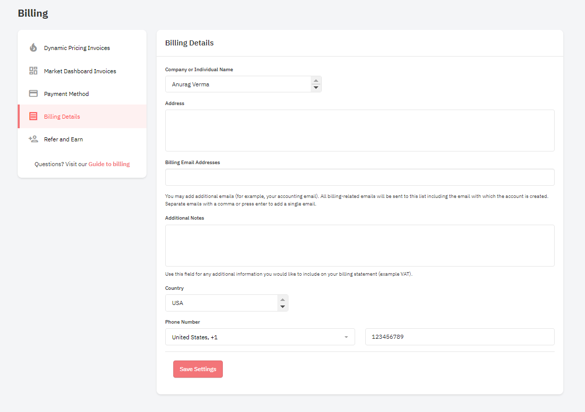Follow the Guide to billing link
This screenshot has height=412, width=585.
click(x=109, y=164)
